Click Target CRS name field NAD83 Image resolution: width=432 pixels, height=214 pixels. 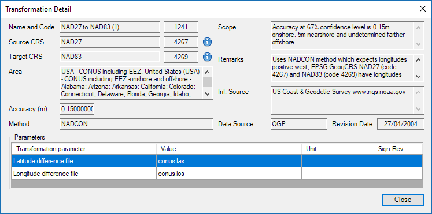point(110,57)
